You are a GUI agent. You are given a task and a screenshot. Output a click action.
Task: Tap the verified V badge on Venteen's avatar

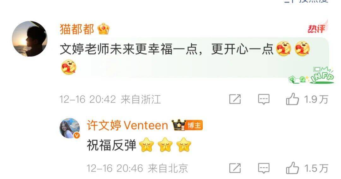click(x=76, y=135)
